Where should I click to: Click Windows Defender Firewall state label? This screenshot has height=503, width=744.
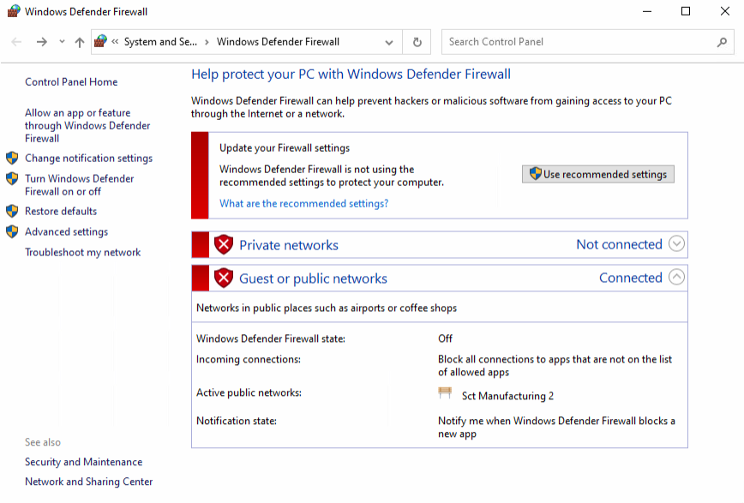point(271,338)
